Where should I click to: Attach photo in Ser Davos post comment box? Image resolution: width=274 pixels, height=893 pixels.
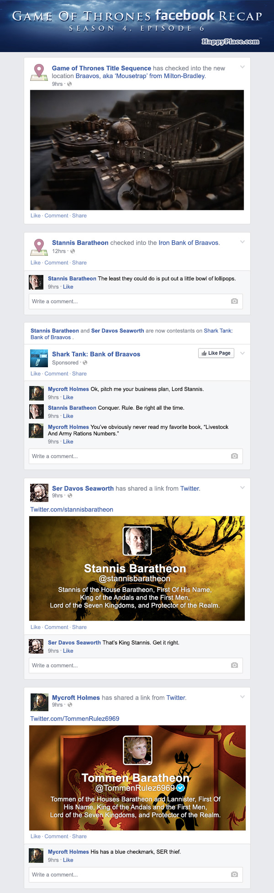click(234, 666)
